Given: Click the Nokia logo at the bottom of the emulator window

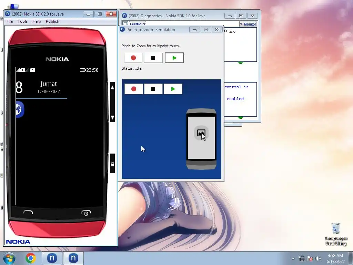Looking at the screenshot, I should 18,242.
